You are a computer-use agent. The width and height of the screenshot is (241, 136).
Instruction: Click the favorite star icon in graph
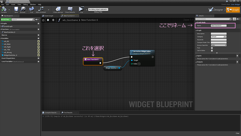tap(43, 20)
